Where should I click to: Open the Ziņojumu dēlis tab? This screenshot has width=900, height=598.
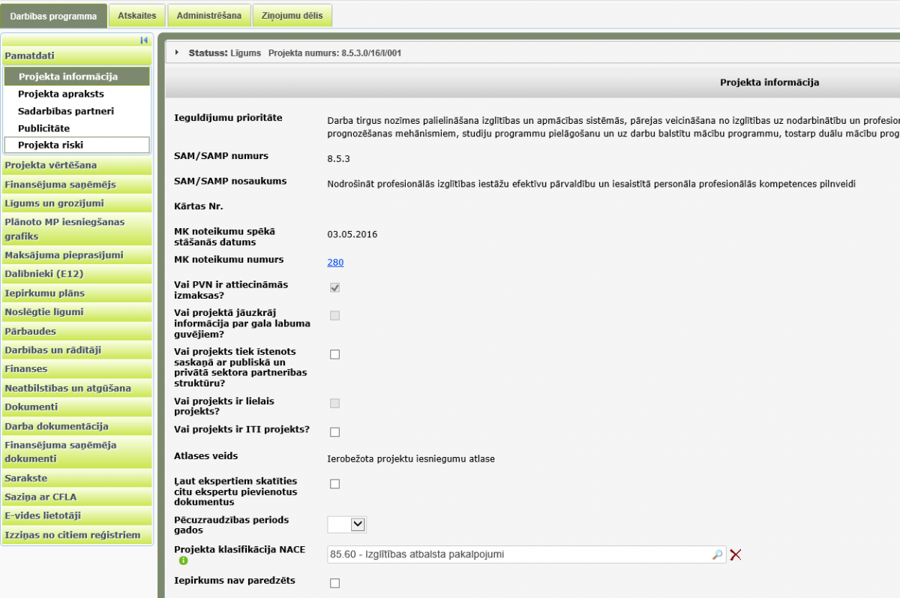(x=292, y=16)
